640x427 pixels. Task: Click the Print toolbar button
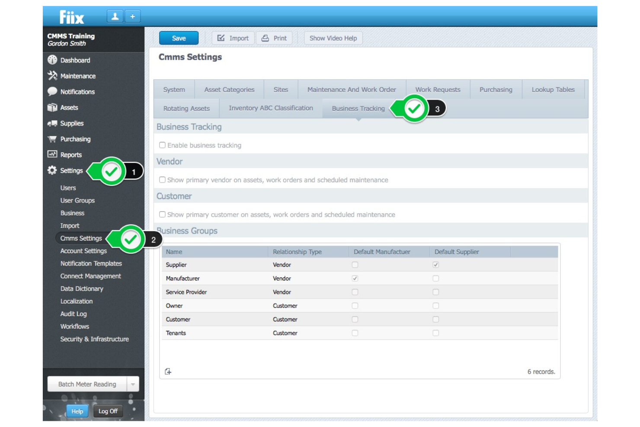[x=275, y=38]
